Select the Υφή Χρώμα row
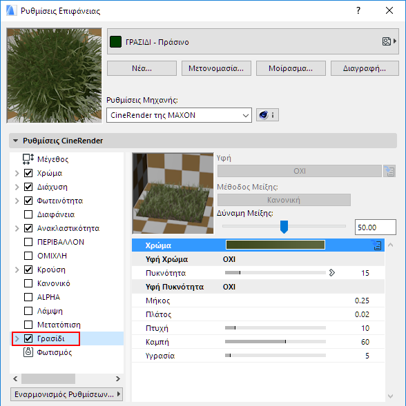 258,259
